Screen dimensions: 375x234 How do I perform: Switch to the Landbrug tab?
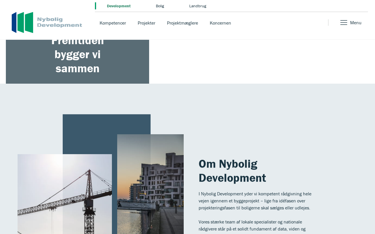click(198, 6)
